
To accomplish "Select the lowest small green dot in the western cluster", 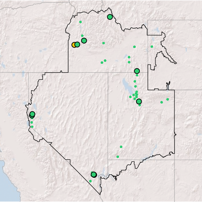I will click(x=32, y=127).
